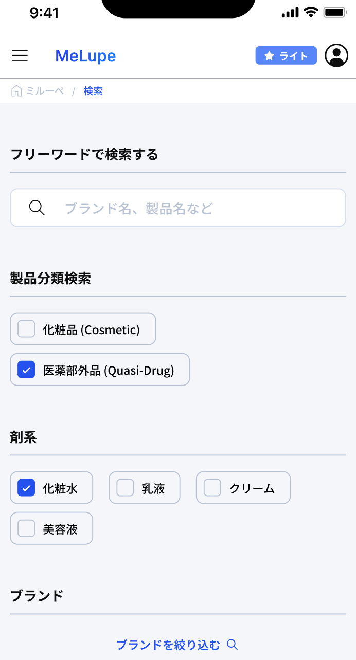Tap the MeLupe logo
Image resolution: width=356 pixels, height=660 pixels.
tap(85, 56)
